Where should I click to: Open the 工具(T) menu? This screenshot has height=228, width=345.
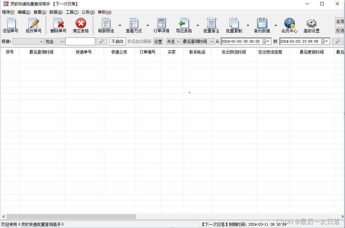(72, 12)
